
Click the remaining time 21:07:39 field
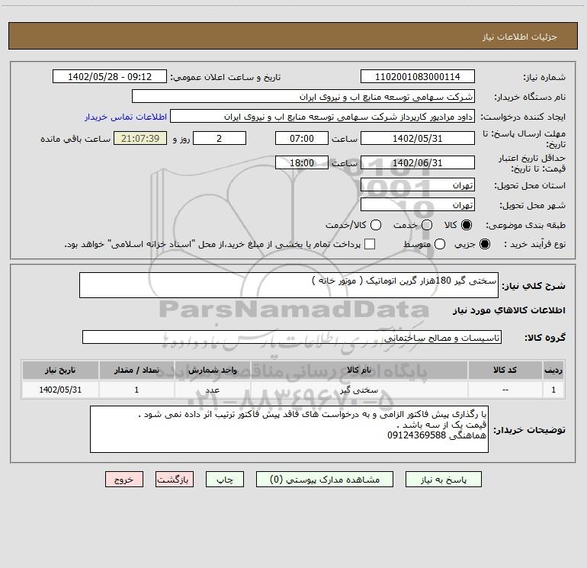pyautogui.click(x=140, y=139)
